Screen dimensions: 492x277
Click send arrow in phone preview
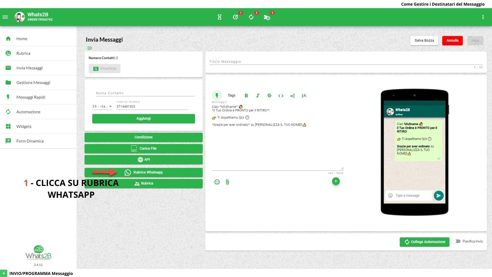[439, 196]
